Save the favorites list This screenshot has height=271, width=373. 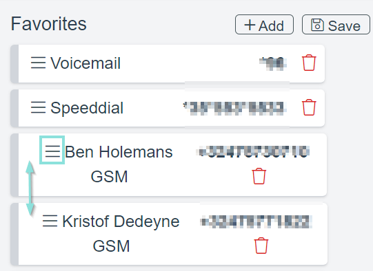336,25
